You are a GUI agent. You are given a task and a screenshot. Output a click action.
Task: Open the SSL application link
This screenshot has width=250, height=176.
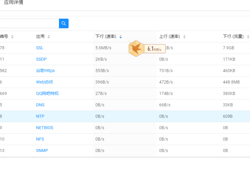[x=40, y=48]
